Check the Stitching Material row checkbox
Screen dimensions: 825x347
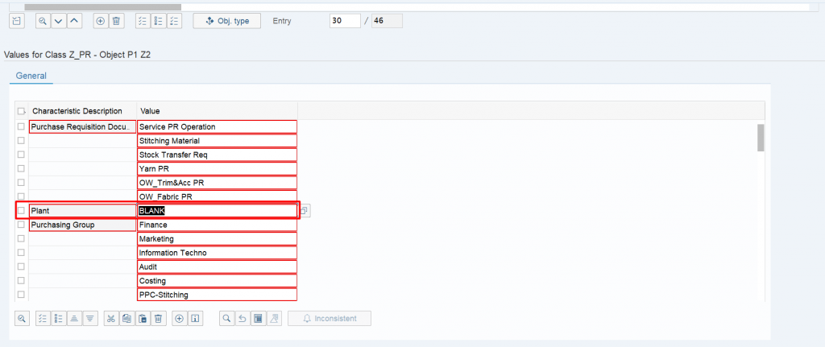pos(21,140)
